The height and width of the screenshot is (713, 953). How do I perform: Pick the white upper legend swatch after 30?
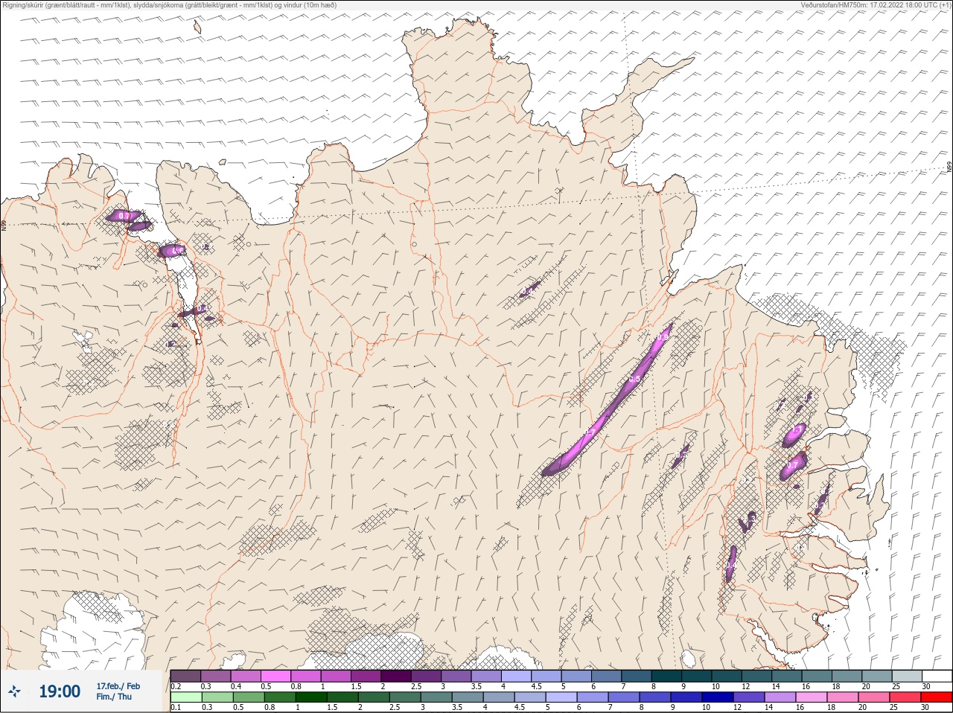(x=937, y=676)
